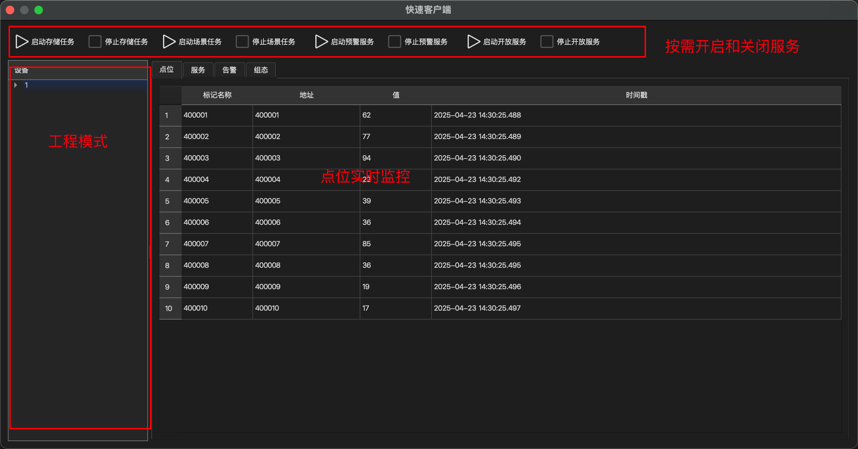
Task: Expand device node 1 disclosure triangle
Action: click(16, 85)
